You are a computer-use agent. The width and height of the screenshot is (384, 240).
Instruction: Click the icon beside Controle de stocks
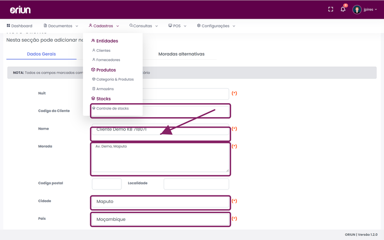94,108
